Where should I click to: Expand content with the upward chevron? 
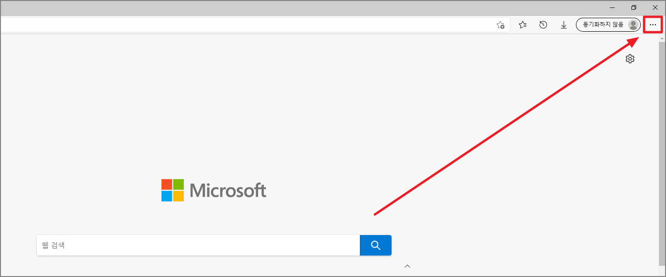(x=407, y=266)
